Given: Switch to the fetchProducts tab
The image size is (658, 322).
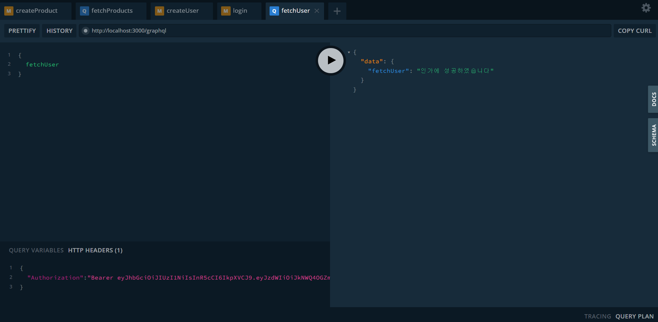Looking at the screenshot, I should point(111,11).
